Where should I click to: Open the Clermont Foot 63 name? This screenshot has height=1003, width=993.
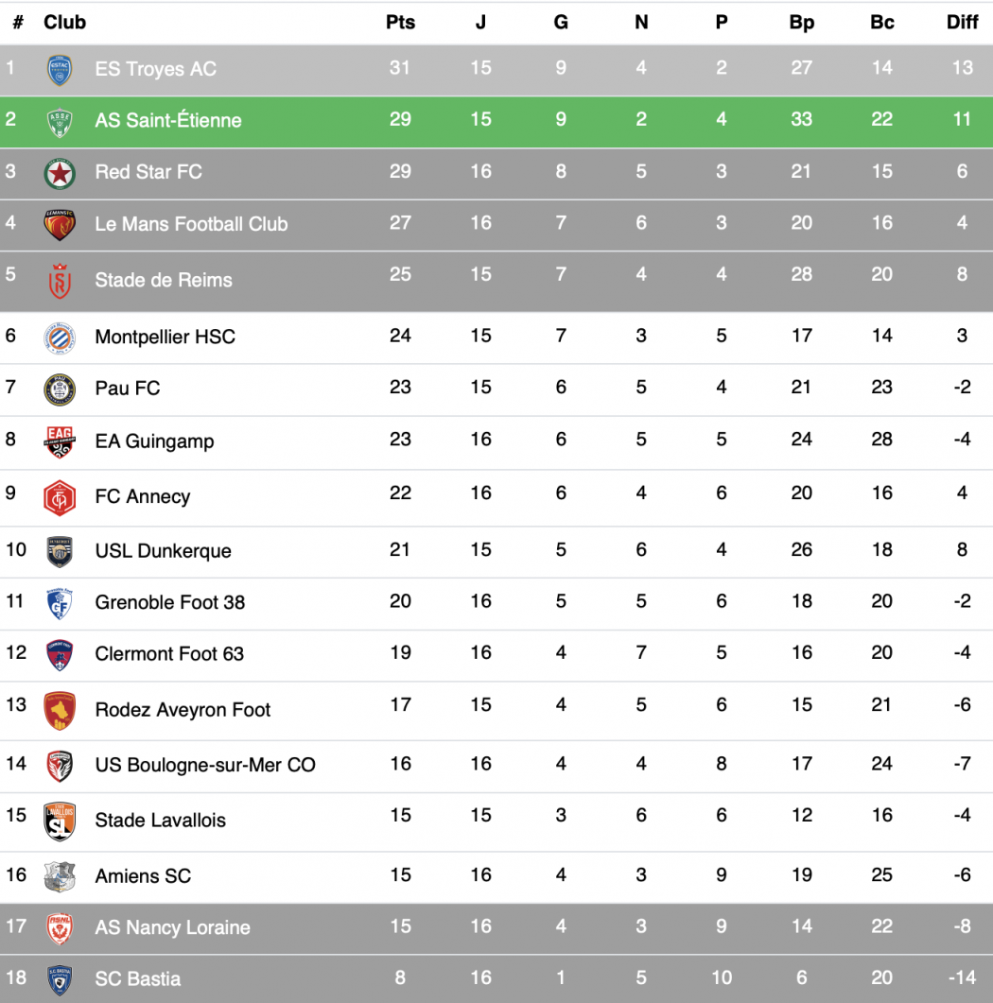coord(169,654)
